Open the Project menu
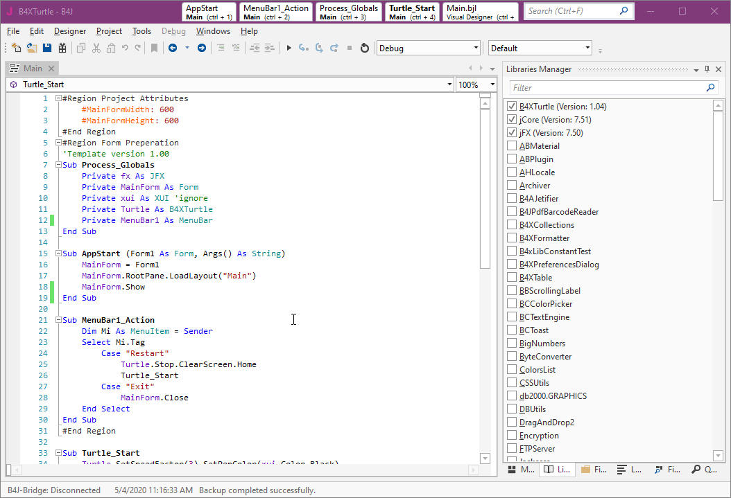Image resolution: width=731 pixels, height=498 pixels. tap(109, 31)
